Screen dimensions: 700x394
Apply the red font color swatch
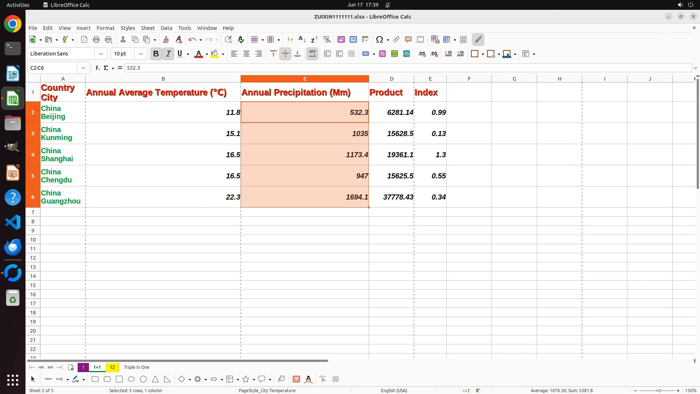coord(199,54)
